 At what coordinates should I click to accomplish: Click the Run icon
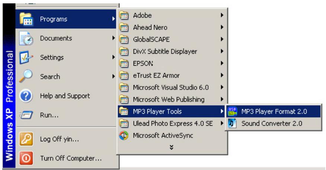coord(26,115)
